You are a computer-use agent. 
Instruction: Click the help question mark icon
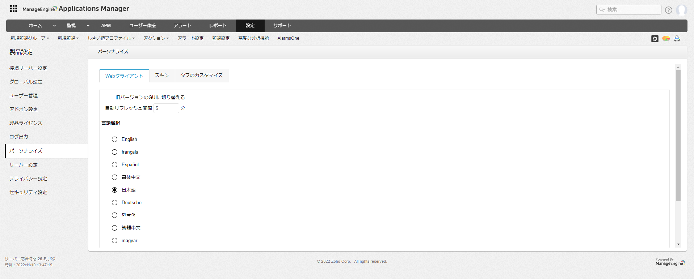point(668,10)
